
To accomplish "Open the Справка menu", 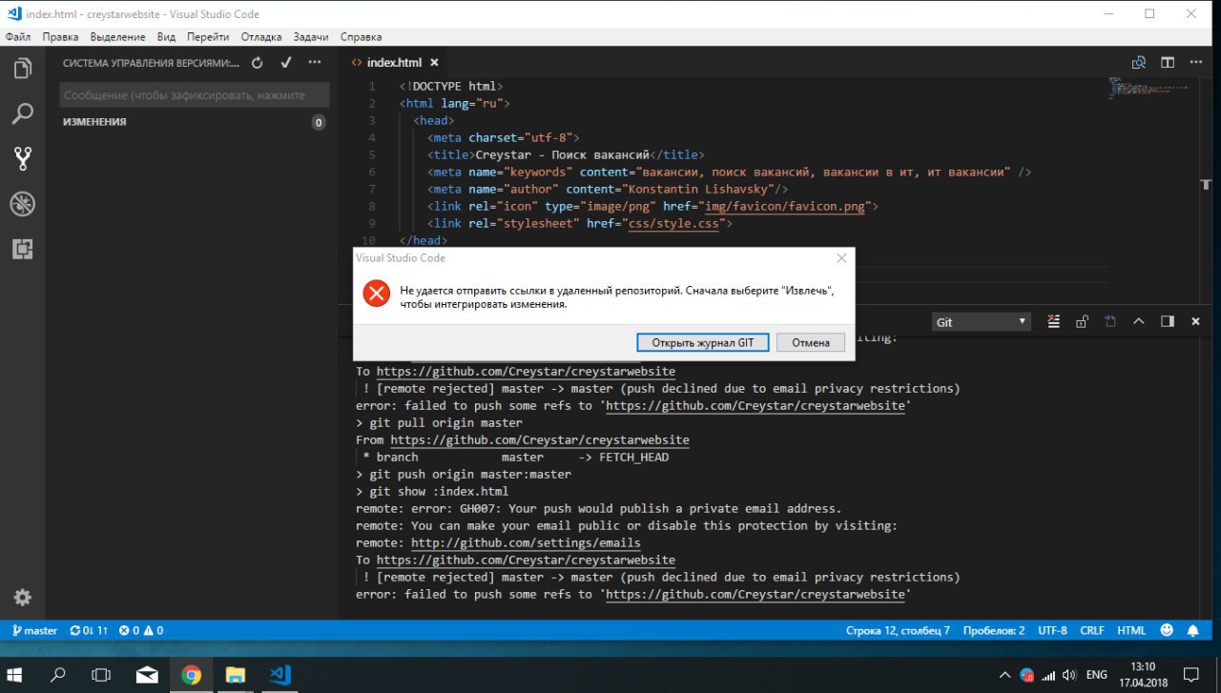I will tap(361, 37).
